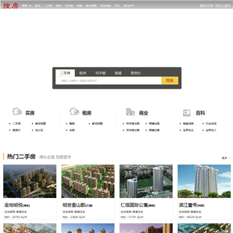Open 二手房 in the top navigation bar
233x233 pixels.
pyautogui.click(x=48, y=6)
